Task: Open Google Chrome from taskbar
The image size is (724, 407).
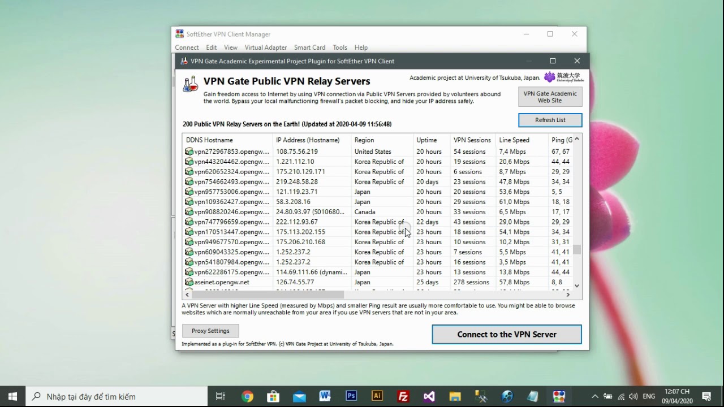Action: pos(247,396)
